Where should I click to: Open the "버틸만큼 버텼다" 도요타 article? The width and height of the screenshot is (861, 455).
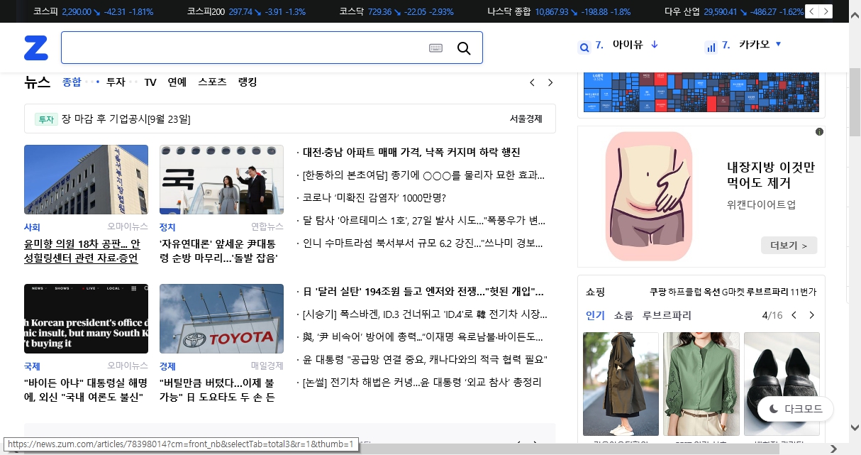pyautogui.click(x=217, y=390)
